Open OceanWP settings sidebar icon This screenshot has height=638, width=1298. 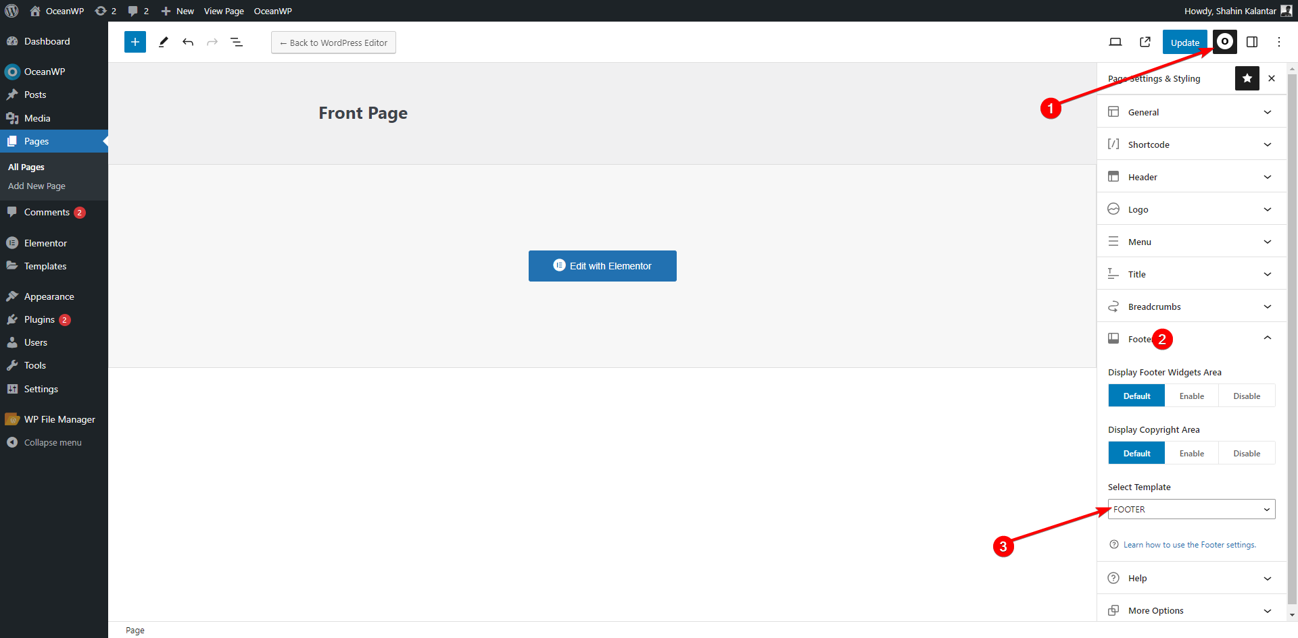1224,42
